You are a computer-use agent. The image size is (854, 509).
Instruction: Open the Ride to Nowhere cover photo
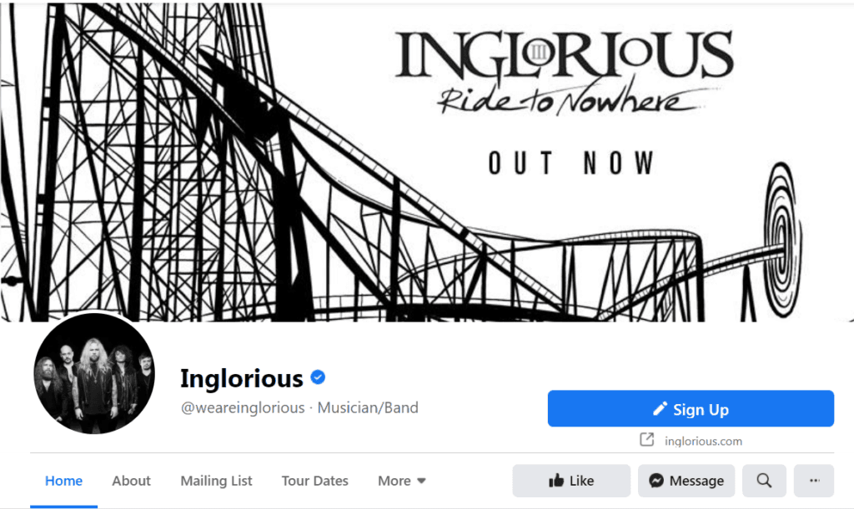[x=427, y=162]
